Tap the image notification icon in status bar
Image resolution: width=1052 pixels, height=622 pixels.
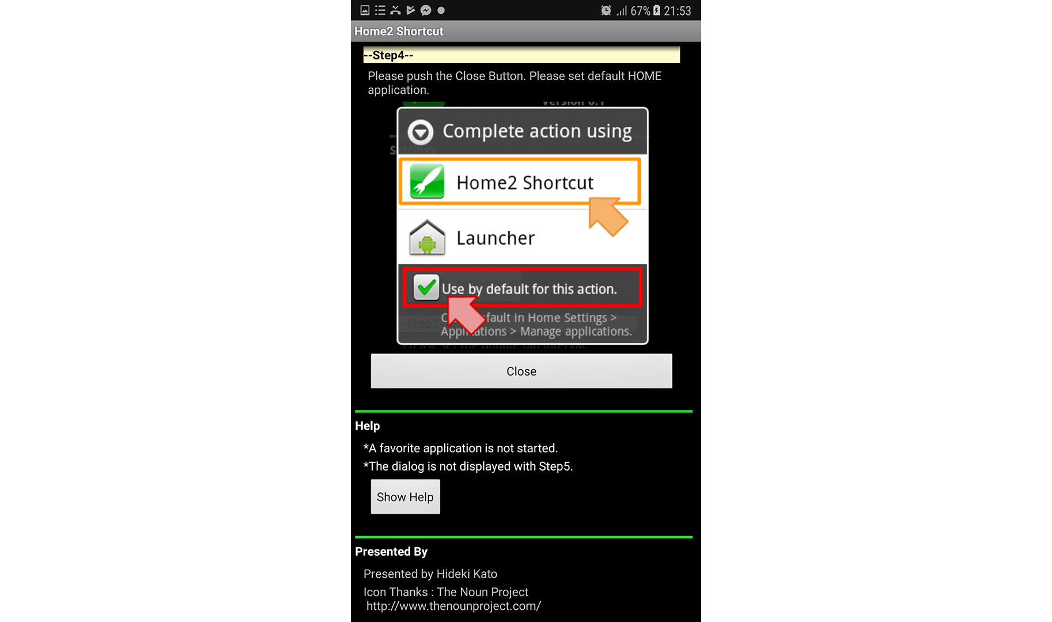click(365, 10)
